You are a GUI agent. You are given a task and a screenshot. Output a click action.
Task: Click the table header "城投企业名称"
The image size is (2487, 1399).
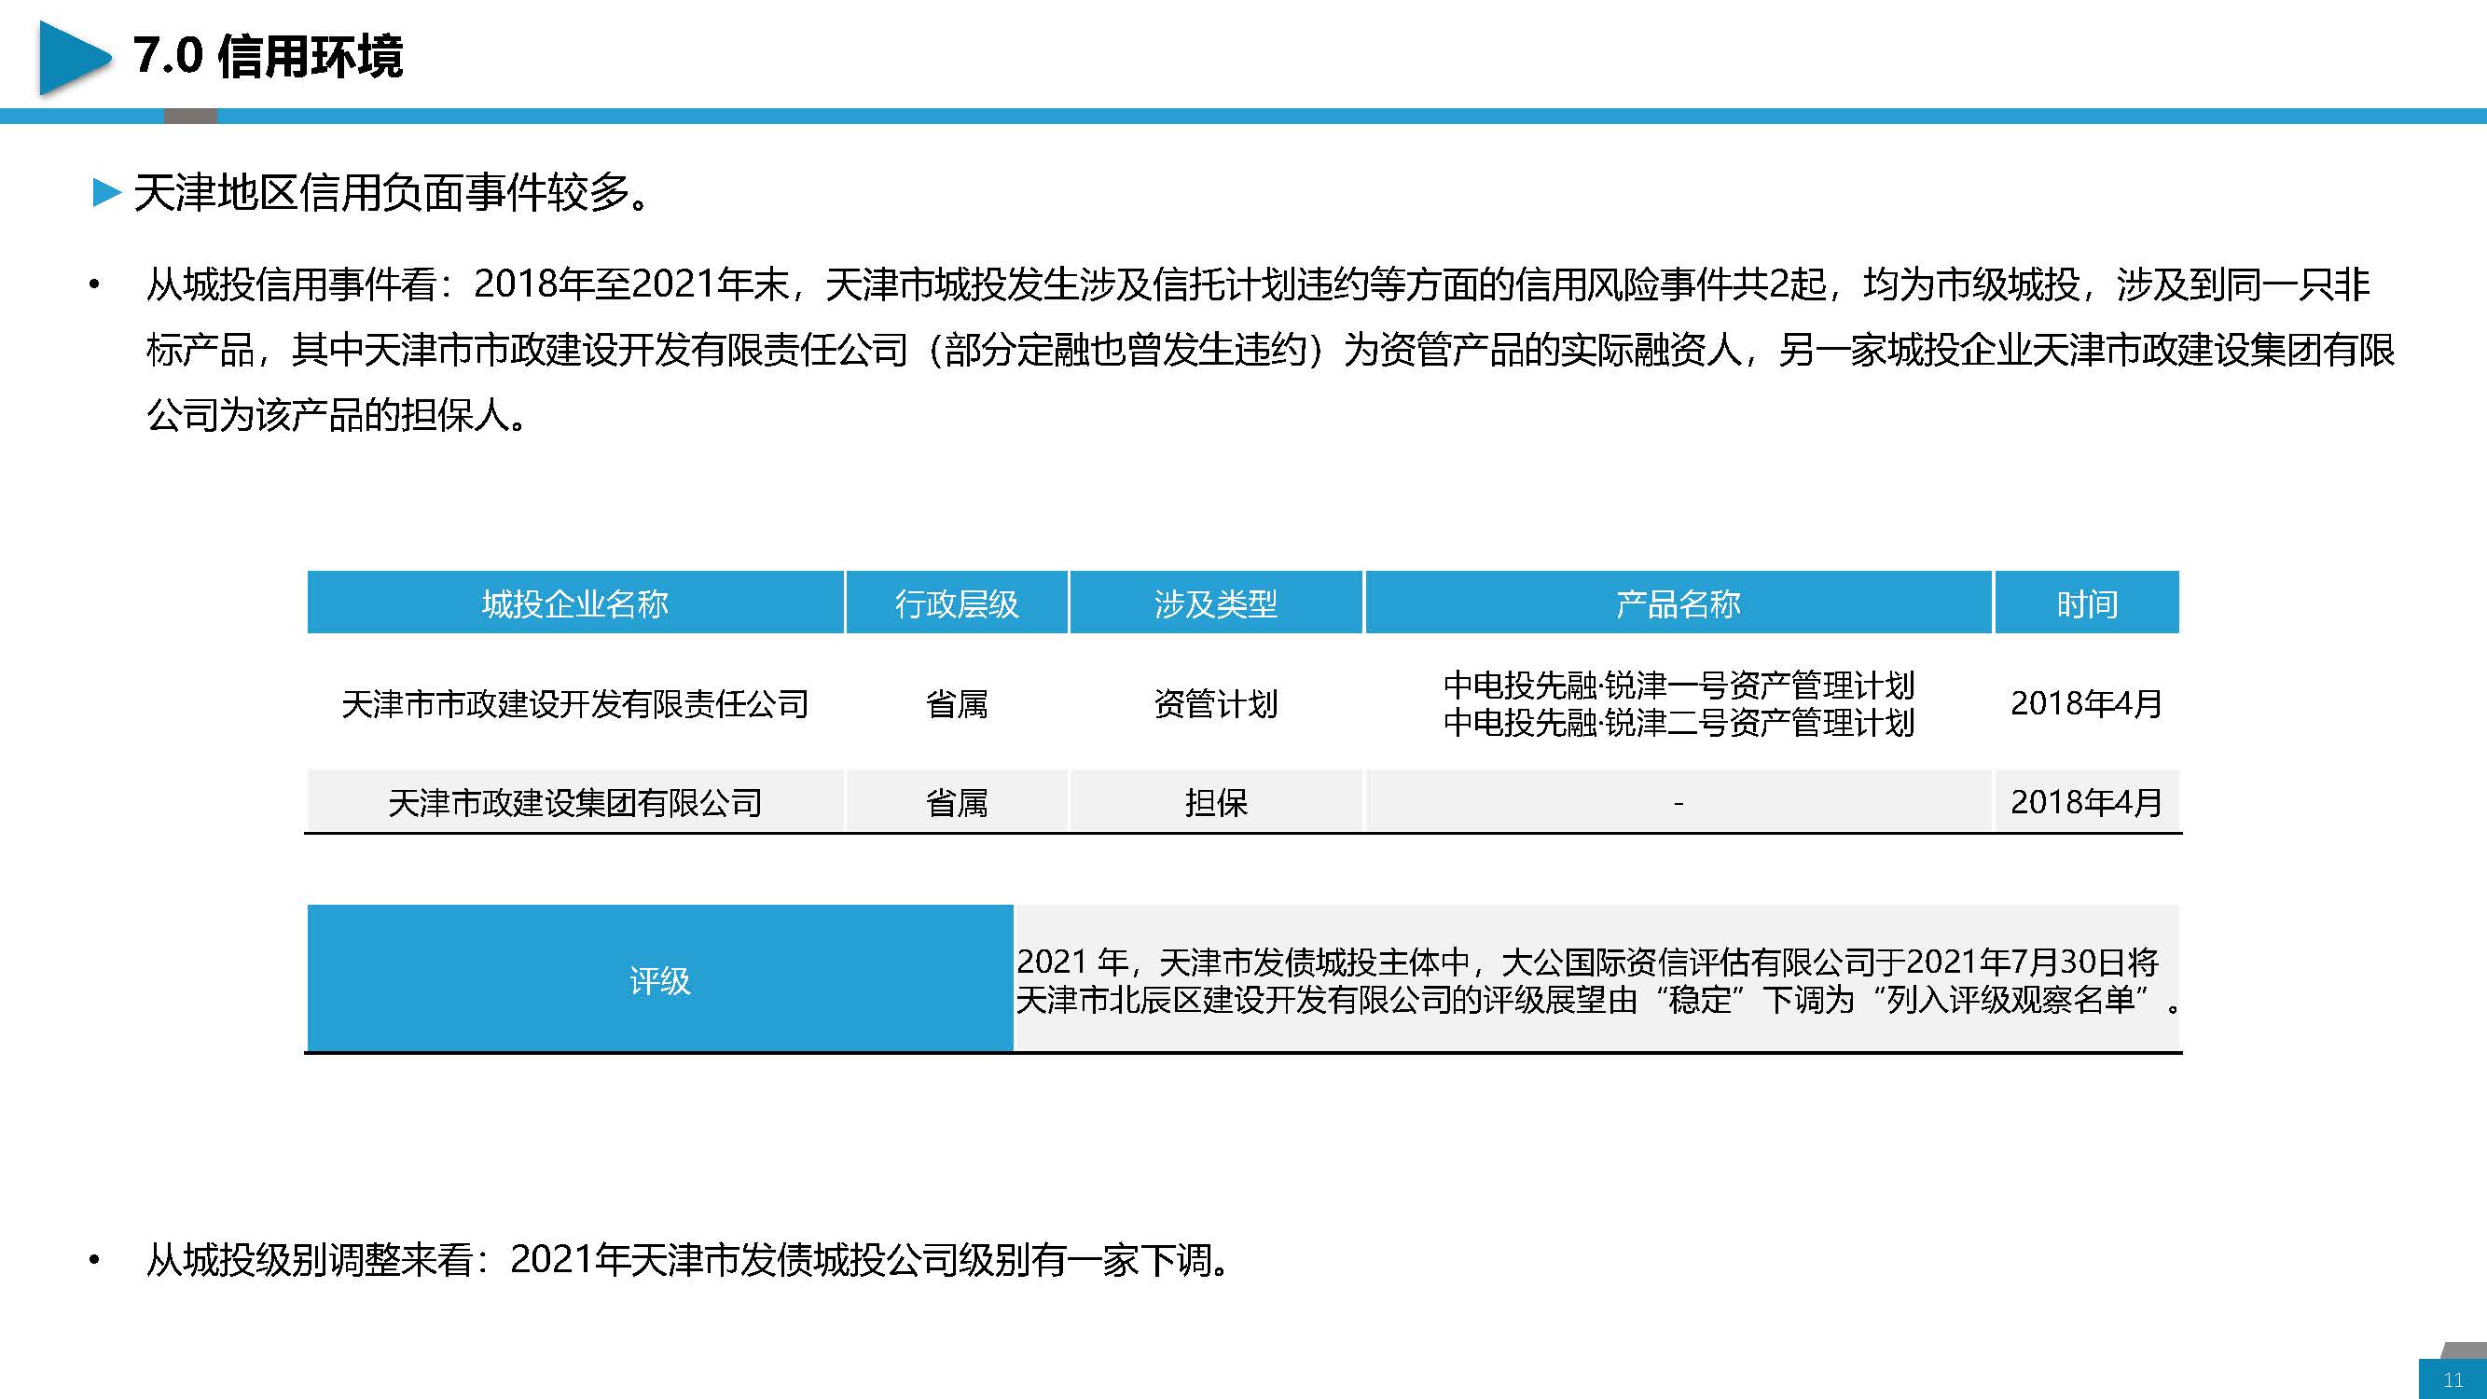pos(575,603)
